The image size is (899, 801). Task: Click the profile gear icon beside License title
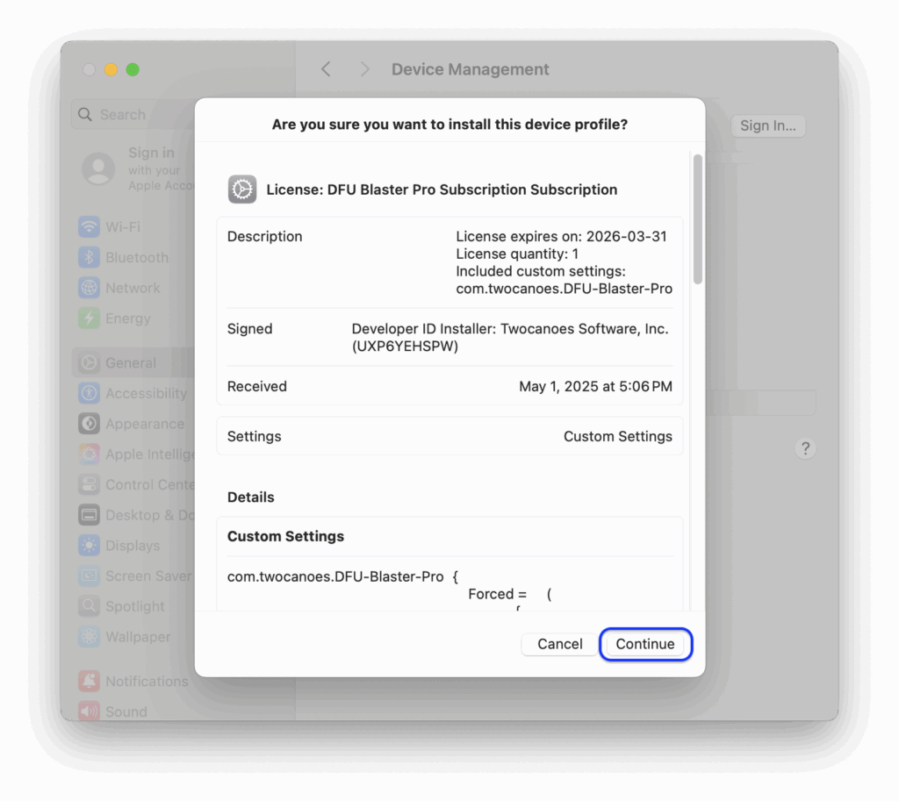click(x=242, y=190)
